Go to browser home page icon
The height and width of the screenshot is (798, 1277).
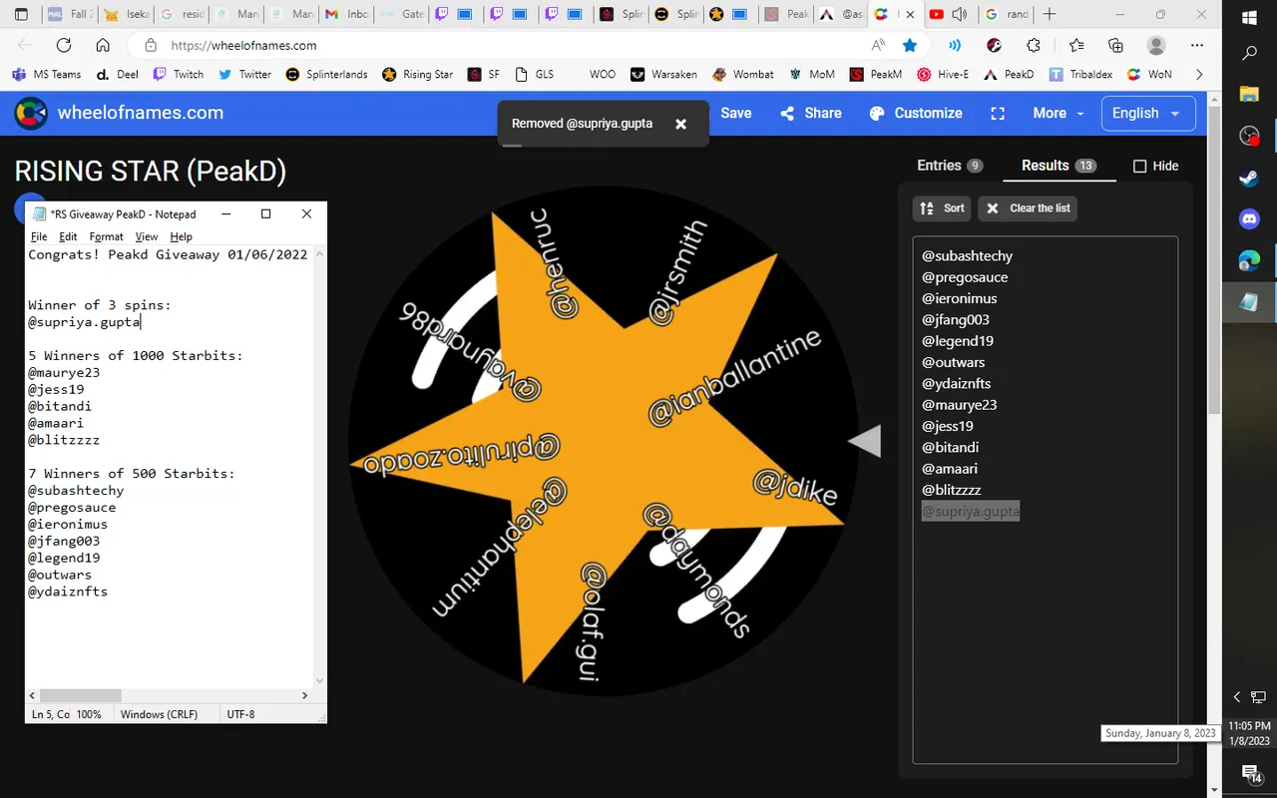point(103,45)
